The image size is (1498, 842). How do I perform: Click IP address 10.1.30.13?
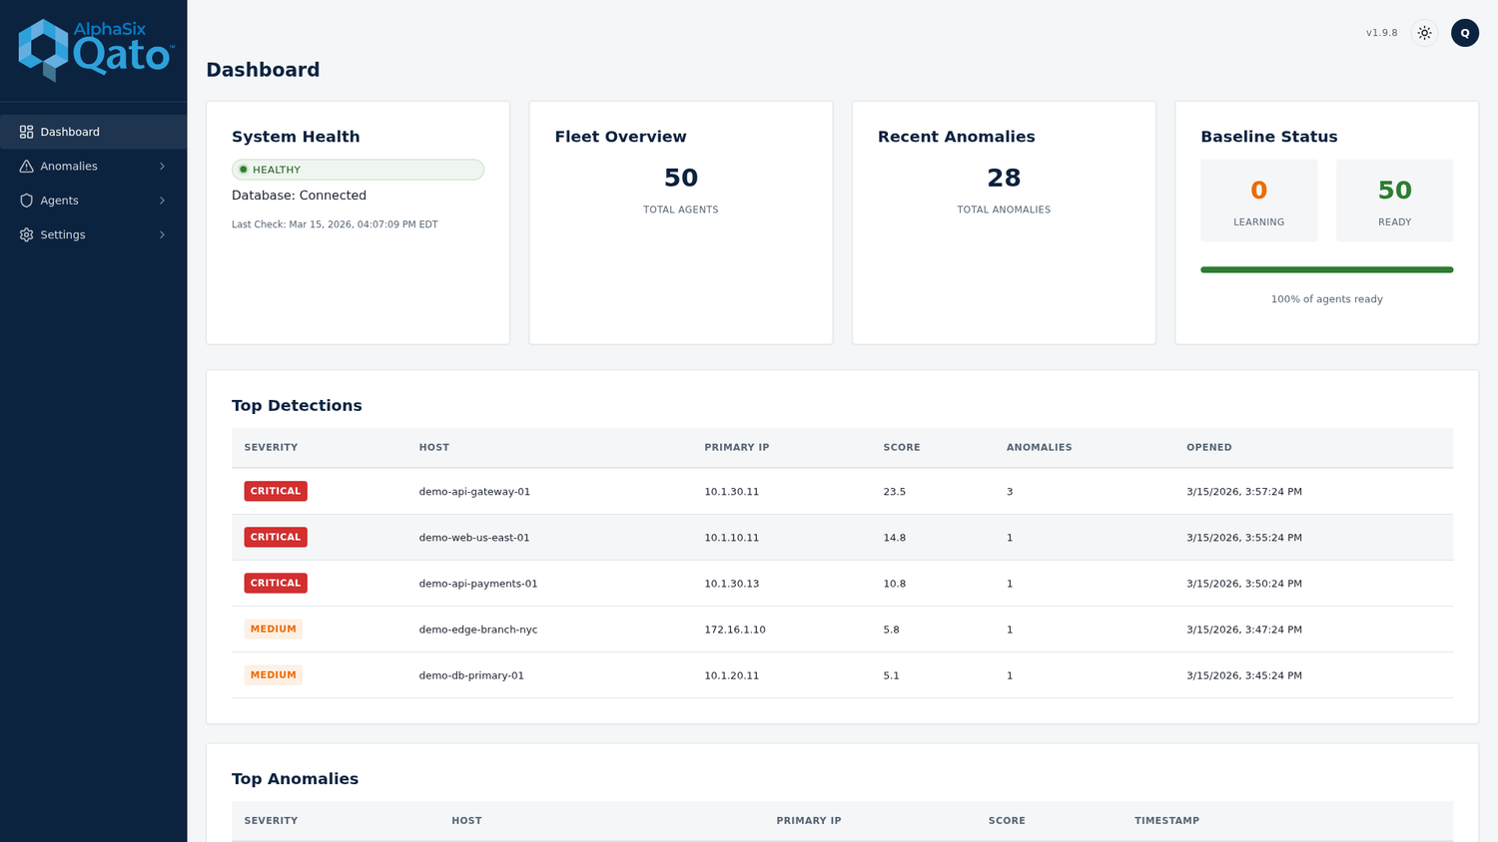732,584
